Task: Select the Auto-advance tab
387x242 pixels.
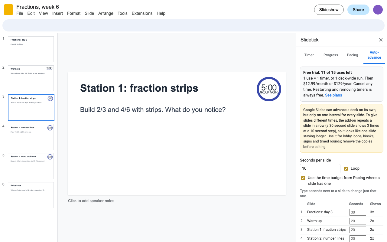Action: click(x=374, y=55)
